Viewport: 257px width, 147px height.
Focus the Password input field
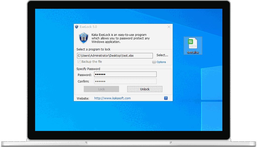[125, 75]
